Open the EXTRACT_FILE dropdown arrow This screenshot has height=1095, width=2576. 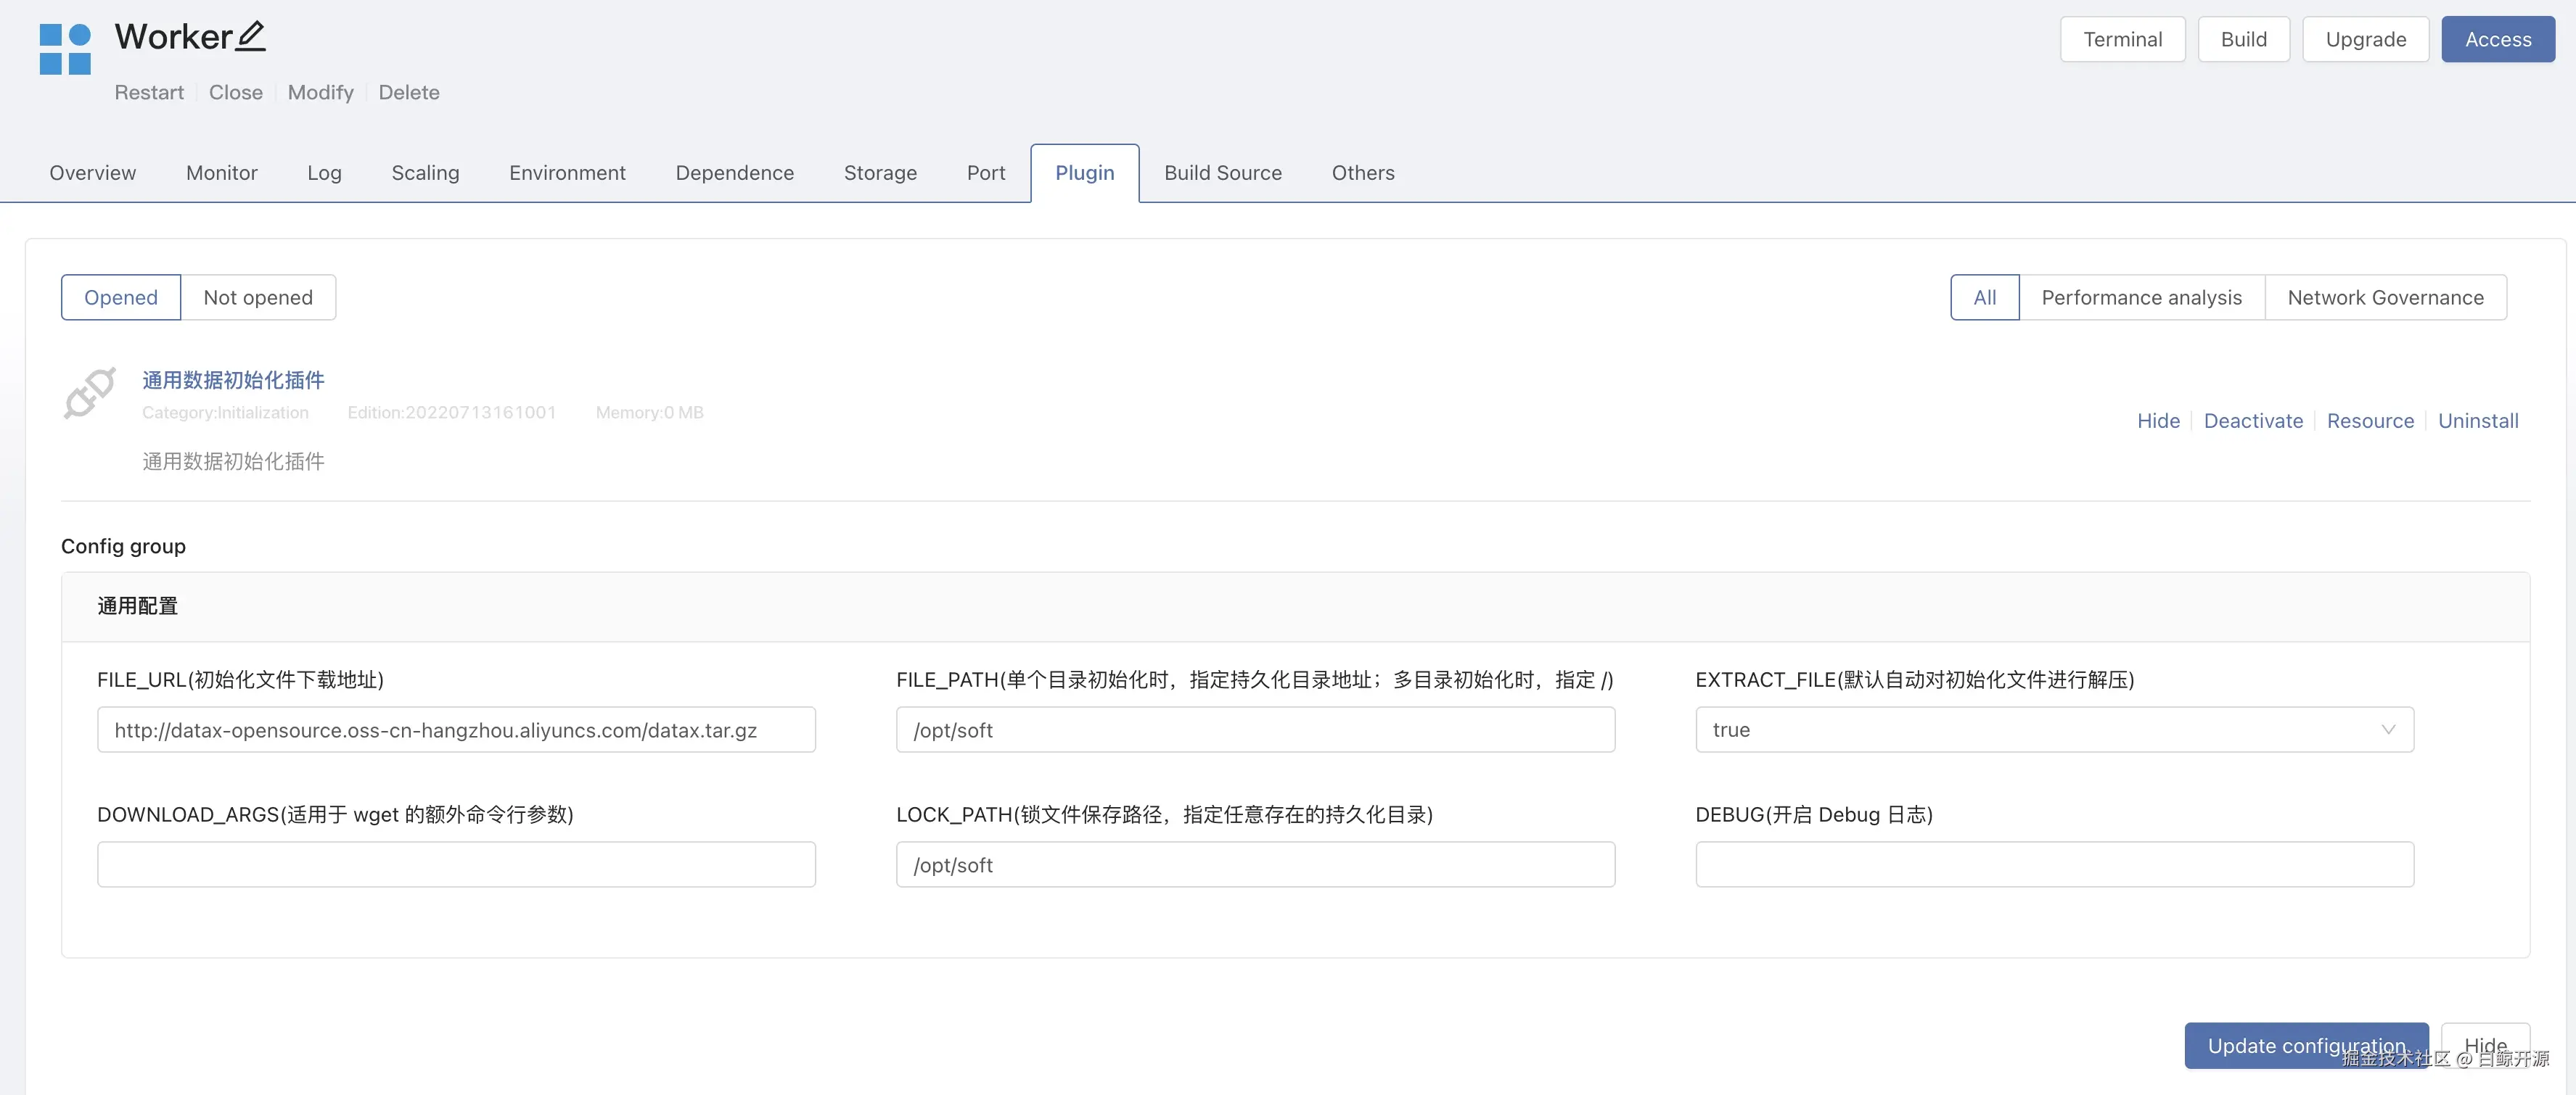[2388, 730]
